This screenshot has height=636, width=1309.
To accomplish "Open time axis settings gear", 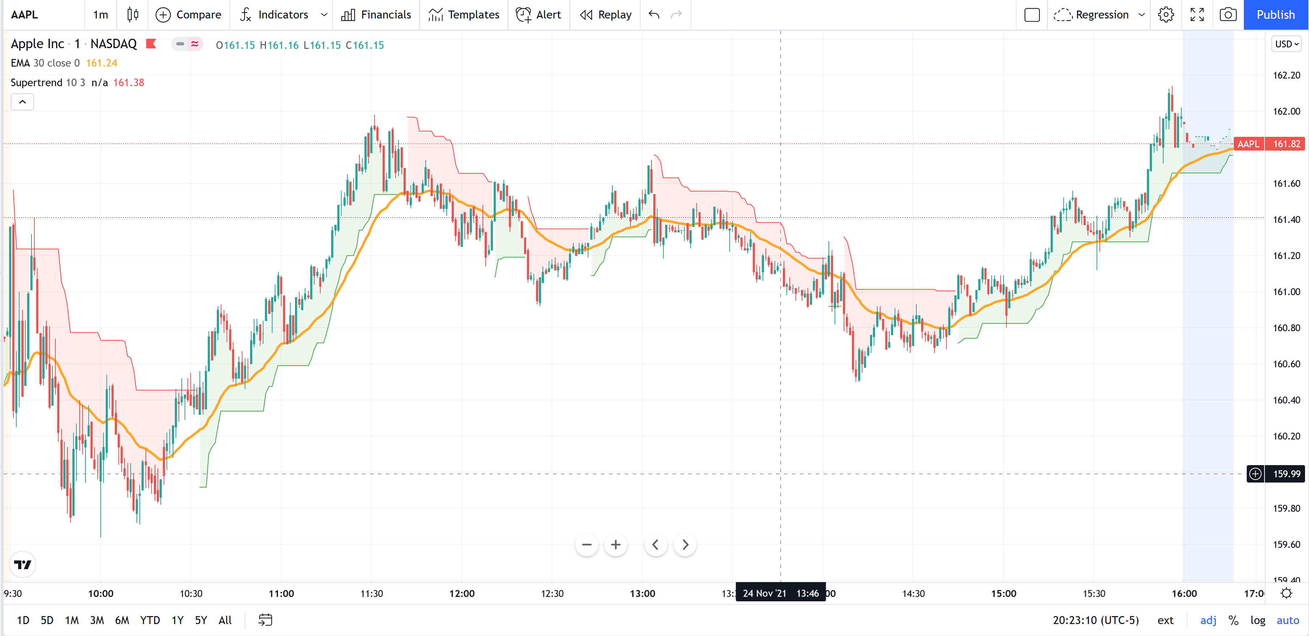I will tap(1286, 593).
